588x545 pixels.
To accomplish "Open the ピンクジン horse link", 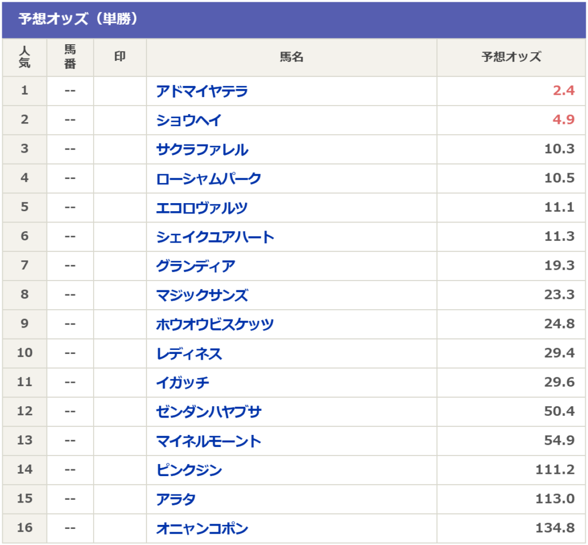I will (x=189, y=470).
